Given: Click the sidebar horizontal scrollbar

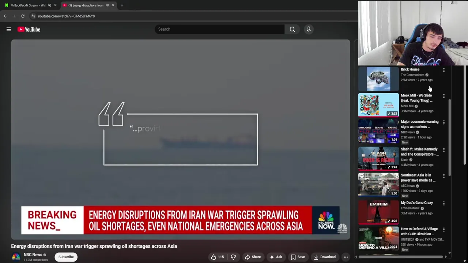Looking at the screenshot, I should click(x=401, y=257).
